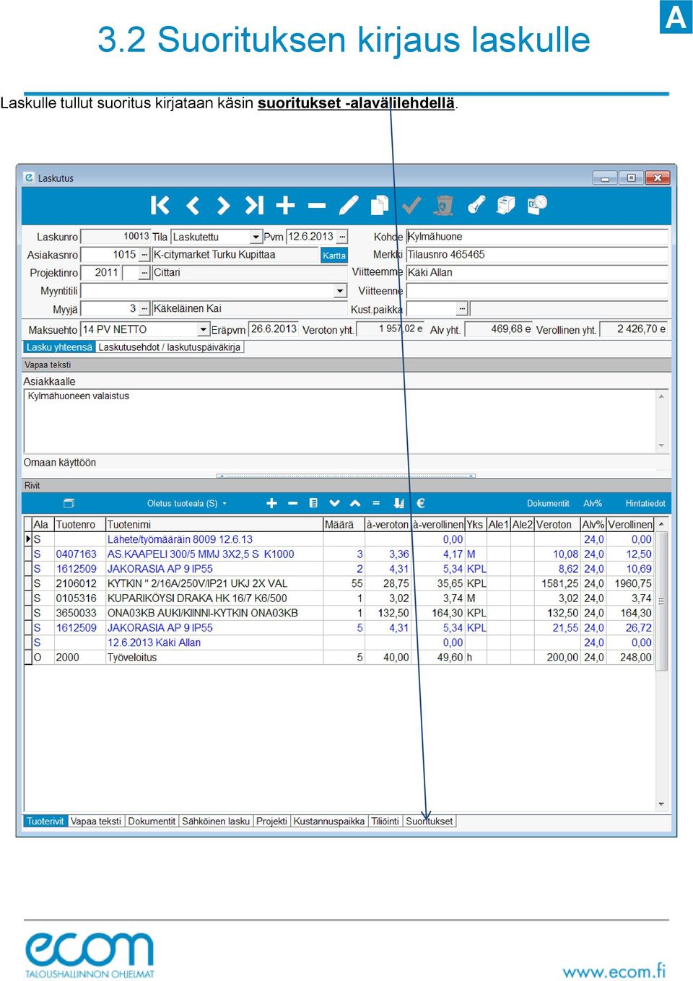This screenshot has height=981, width=693.
Task: Click the sort-down arrow icon in Rivit toolbar
Action: tap(398, 503)
